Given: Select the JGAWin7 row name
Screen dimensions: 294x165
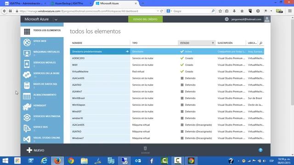Looking at the screenshot, I should [77, 92].
